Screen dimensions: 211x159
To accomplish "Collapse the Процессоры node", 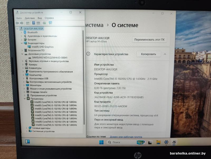I will pyautogui.click(x=25, y=99).
